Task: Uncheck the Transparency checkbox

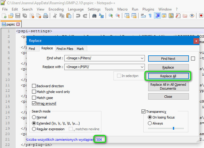Action: [x=143, y=111]
